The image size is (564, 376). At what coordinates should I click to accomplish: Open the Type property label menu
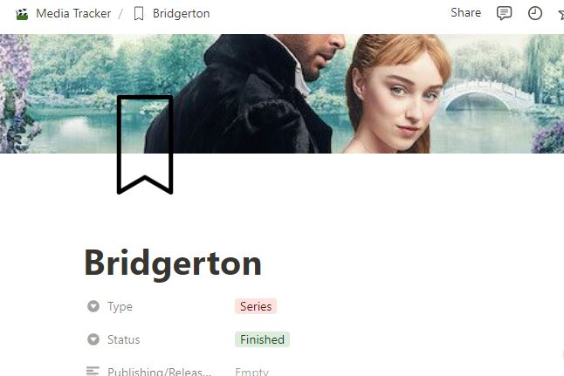(120, 306)
